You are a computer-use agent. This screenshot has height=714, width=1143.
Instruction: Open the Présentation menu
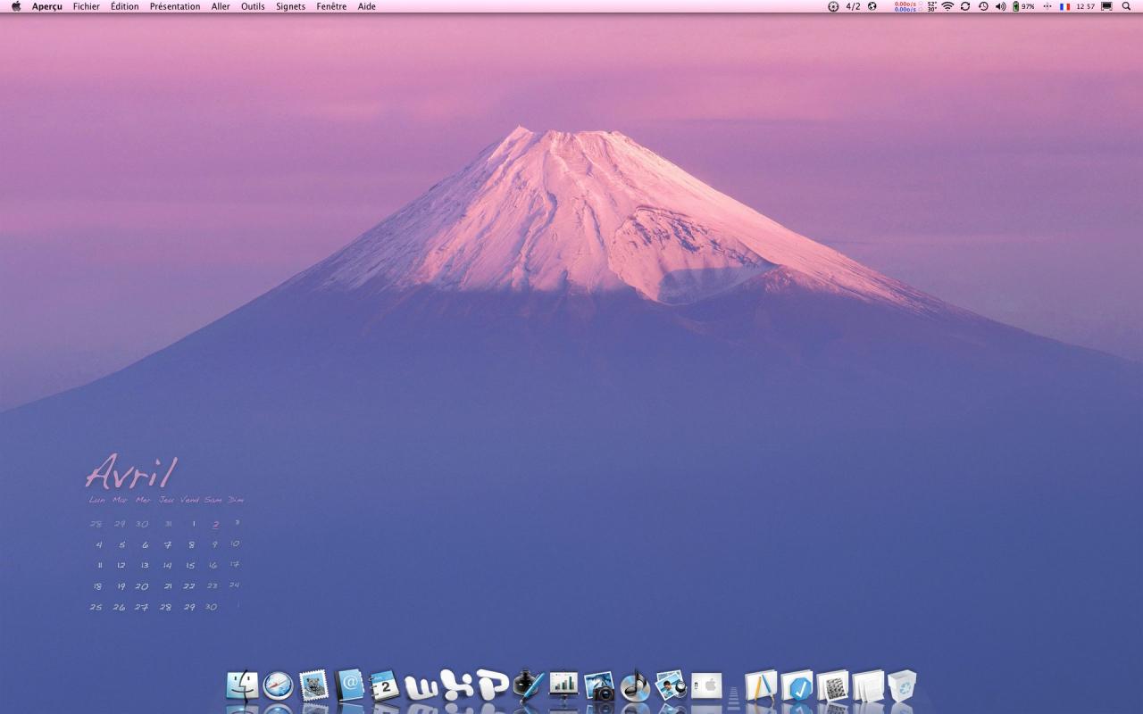click(175, 6)
